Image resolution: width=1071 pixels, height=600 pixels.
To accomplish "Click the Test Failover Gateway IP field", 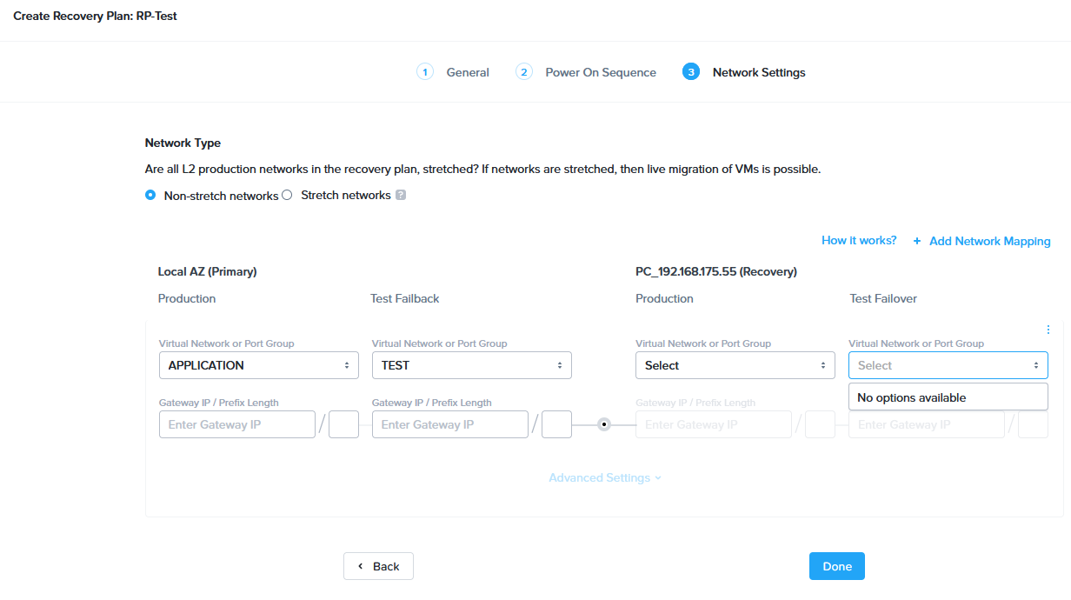I will (x=927, y=424).
